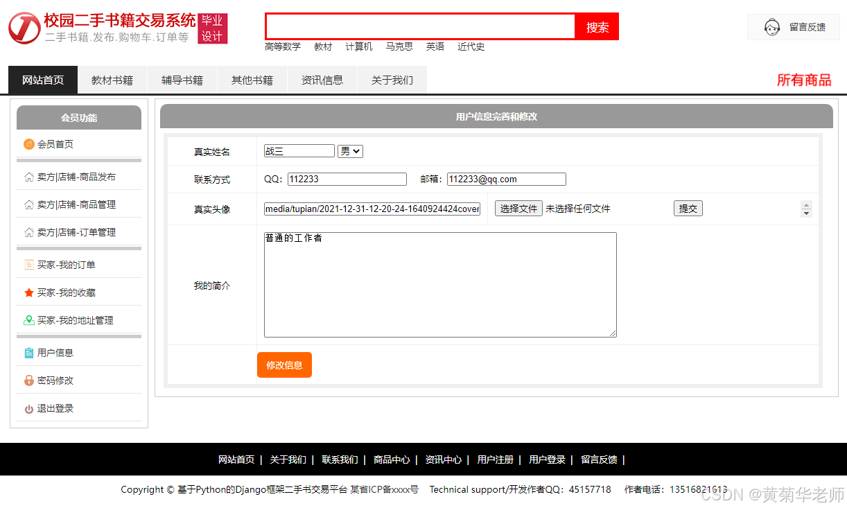Click the red 搜索 button
The image size is (847, 508).
(x=597, y=27)
